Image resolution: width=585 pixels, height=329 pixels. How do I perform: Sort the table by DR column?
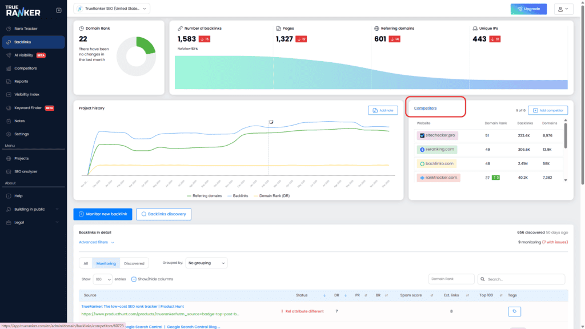tap(337, 295)
